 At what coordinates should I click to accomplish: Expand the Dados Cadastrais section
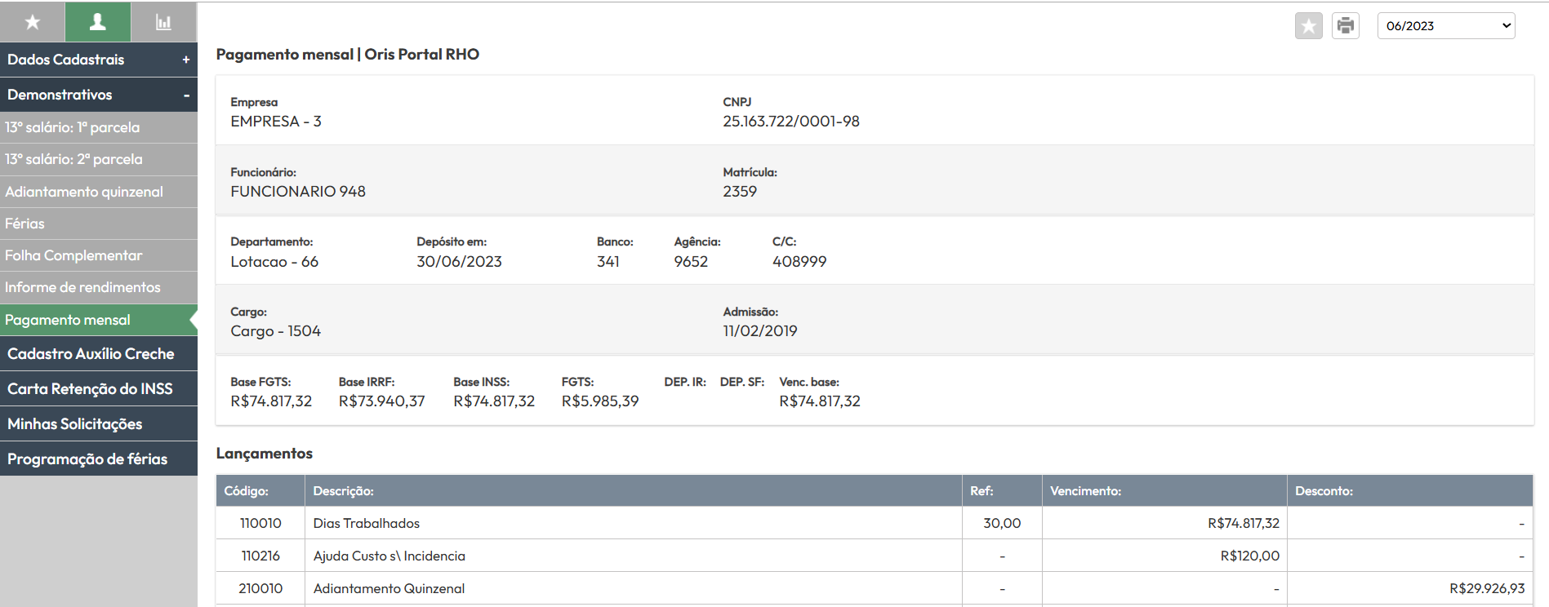tap(99, 60)
